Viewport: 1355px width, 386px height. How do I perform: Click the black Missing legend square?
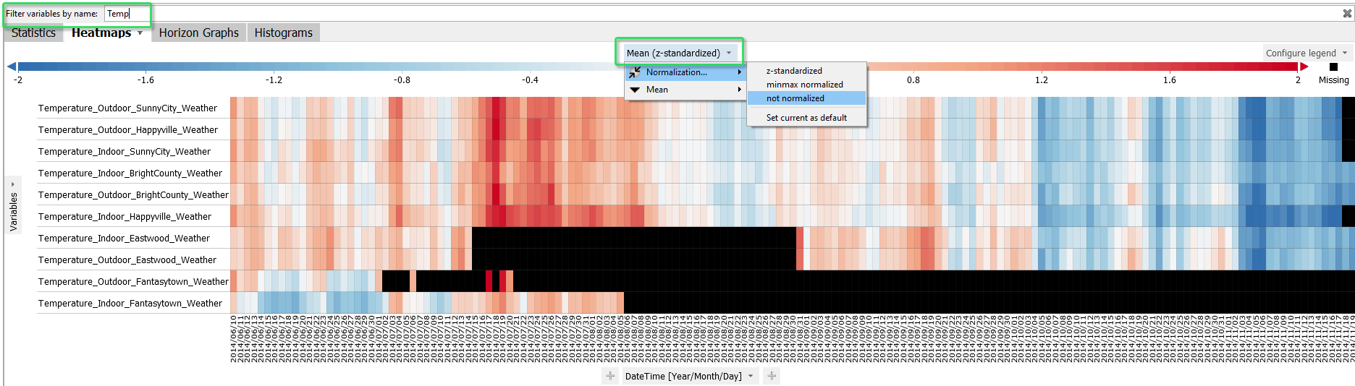pyautogui.click(x=1333, y=67)
